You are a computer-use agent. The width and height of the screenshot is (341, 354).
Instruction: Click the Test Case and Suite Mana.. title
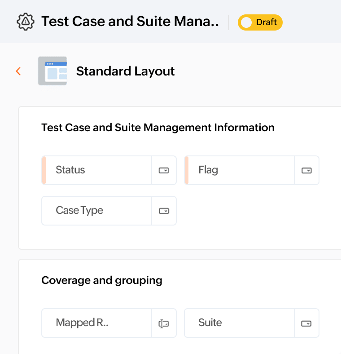pyautogui.click(x=130, y=22)
